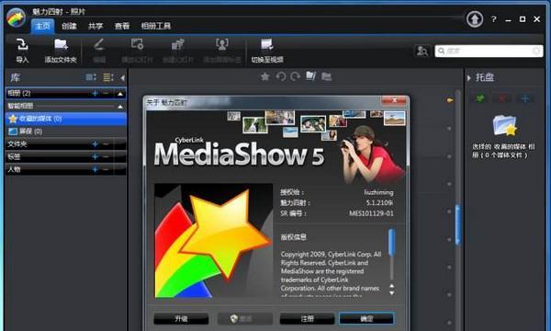Click the MediaShow app logo in title bar

[16, 18]
